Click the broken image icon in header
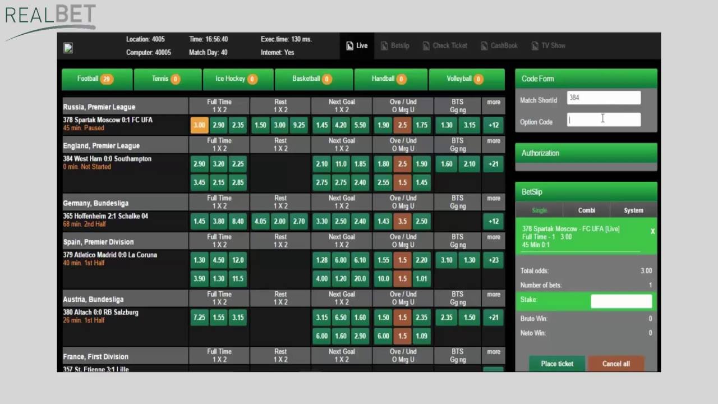Screen dimensions: 718x404 pos(68,48)
